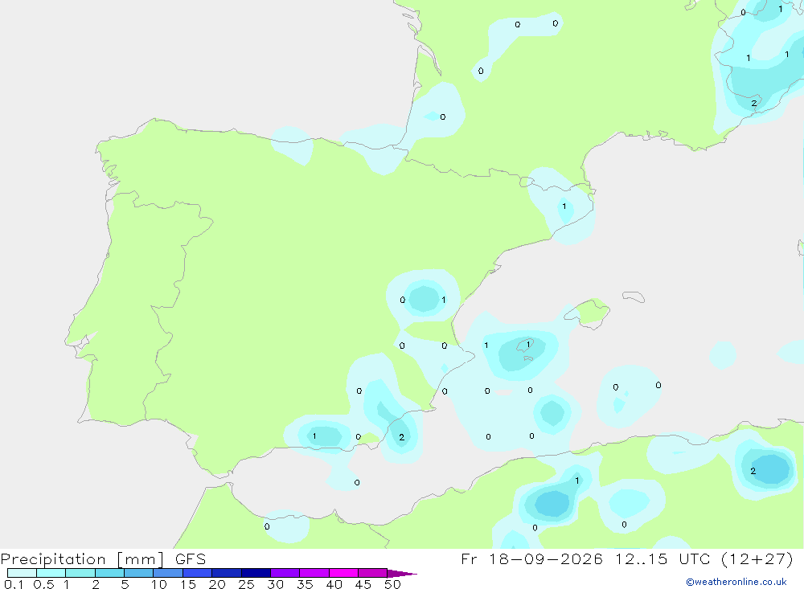Viewport: 804px width, 589px height.
Task: Select the 2–5 mm legend color swatch
Action: 109,573
